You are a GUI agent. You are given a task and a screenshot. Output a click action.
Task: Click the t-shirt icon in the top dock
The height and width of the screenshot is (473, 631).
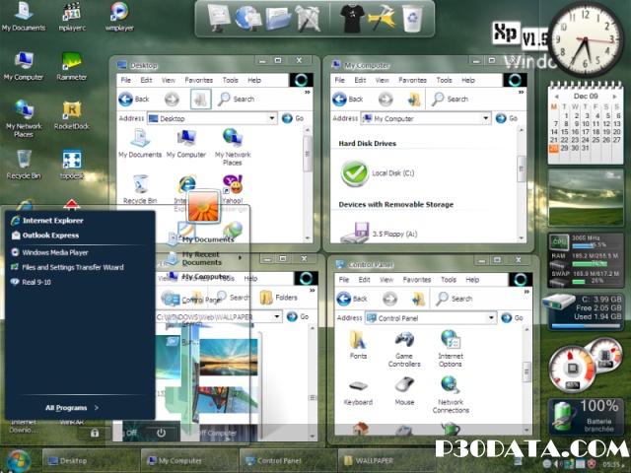coord(352,15)
